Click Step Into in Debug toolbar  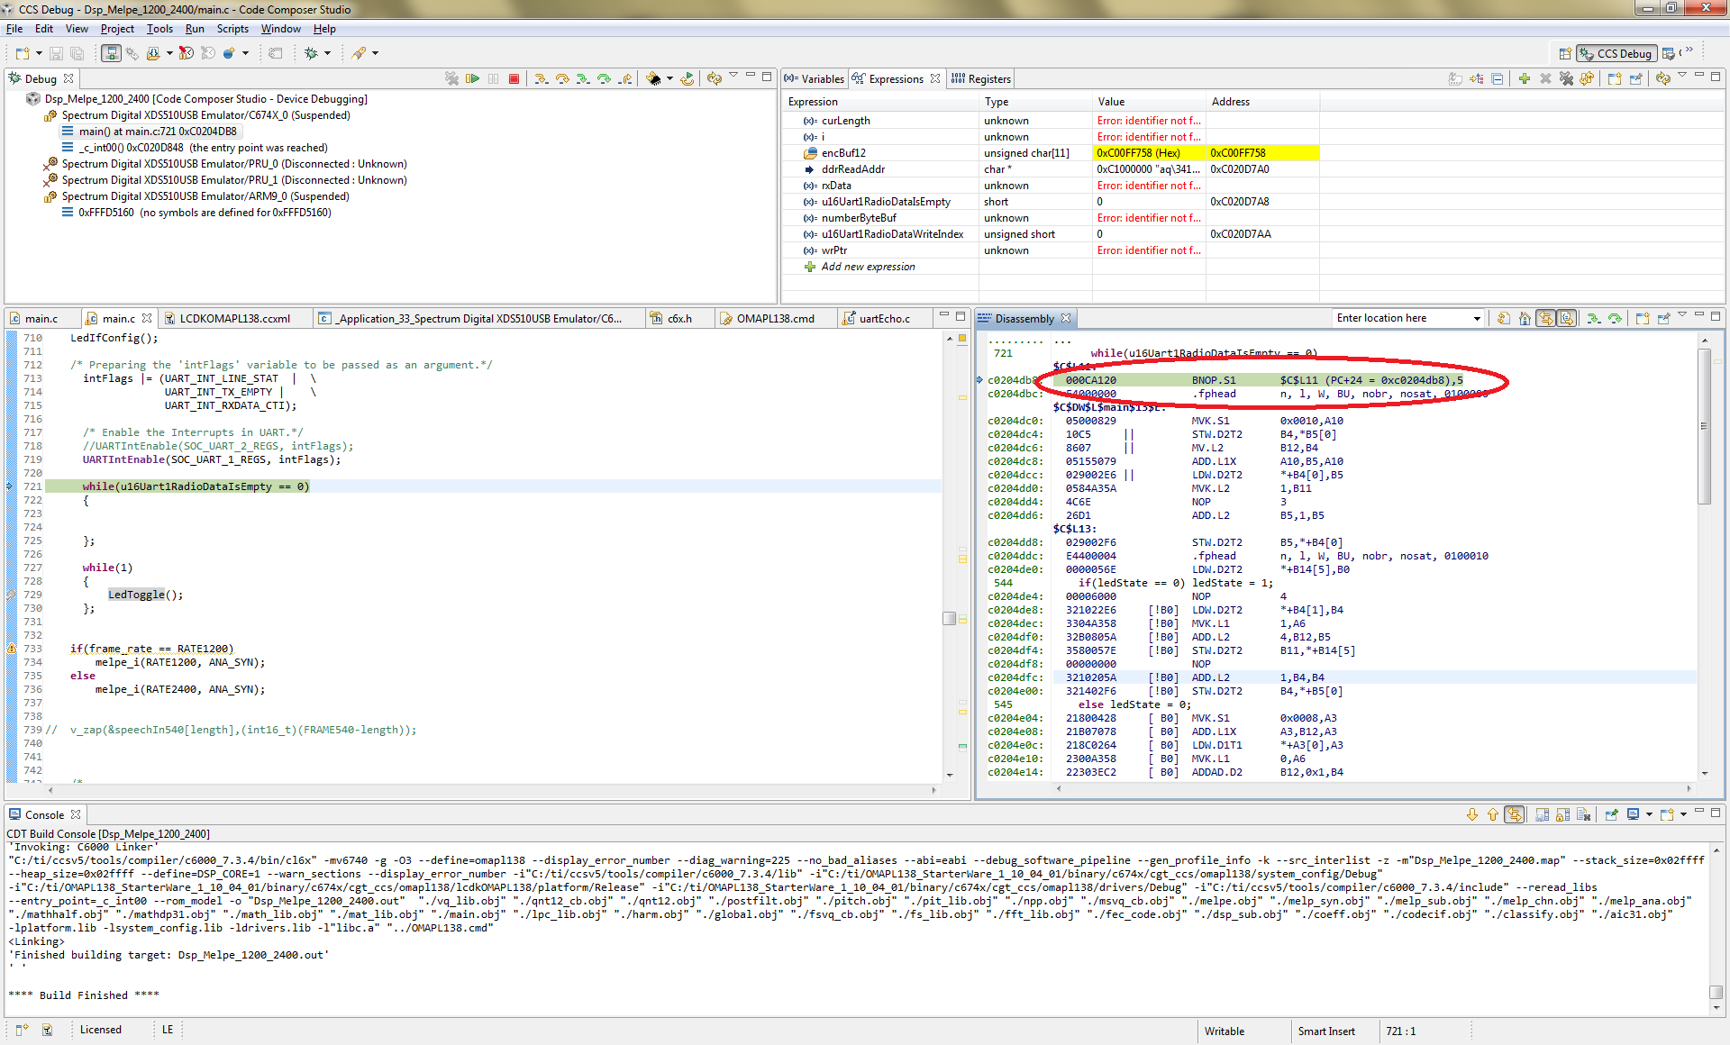pyautogui.click(x=541, y=79)
